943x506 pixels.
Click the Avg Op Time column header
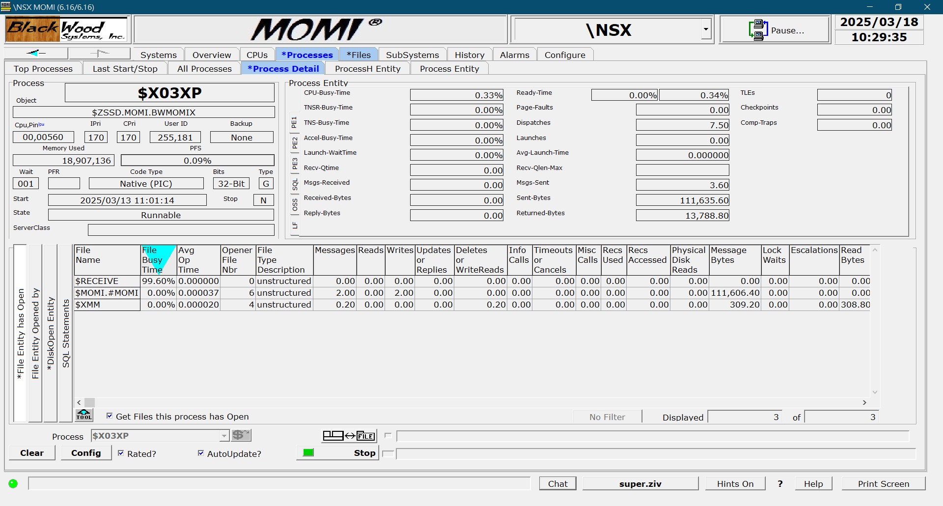pyautogui.click(x=198, y=260)
